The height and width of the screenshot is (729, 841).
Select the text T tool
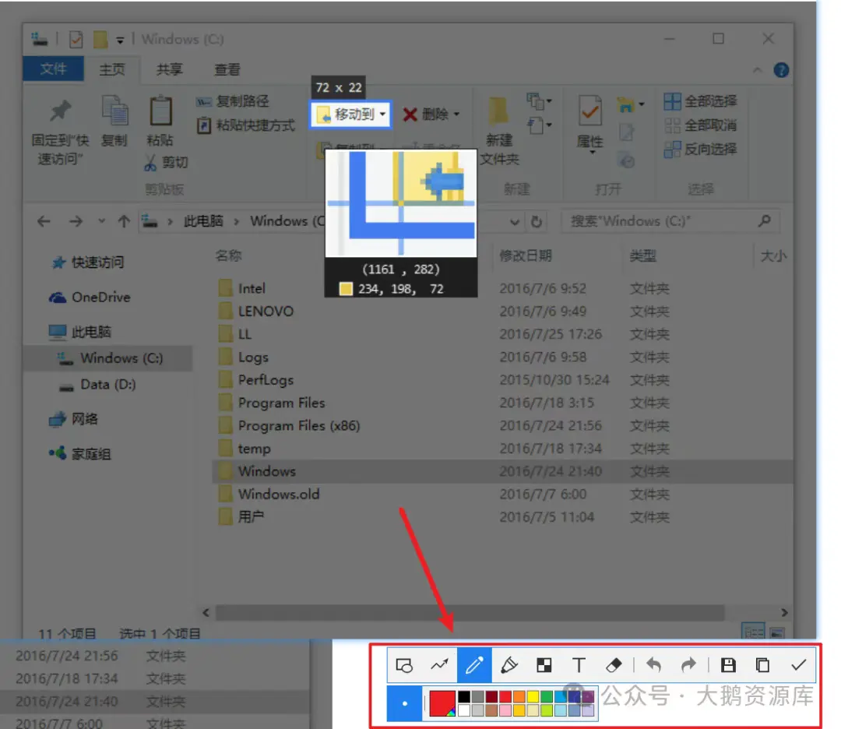coord(579,665)
